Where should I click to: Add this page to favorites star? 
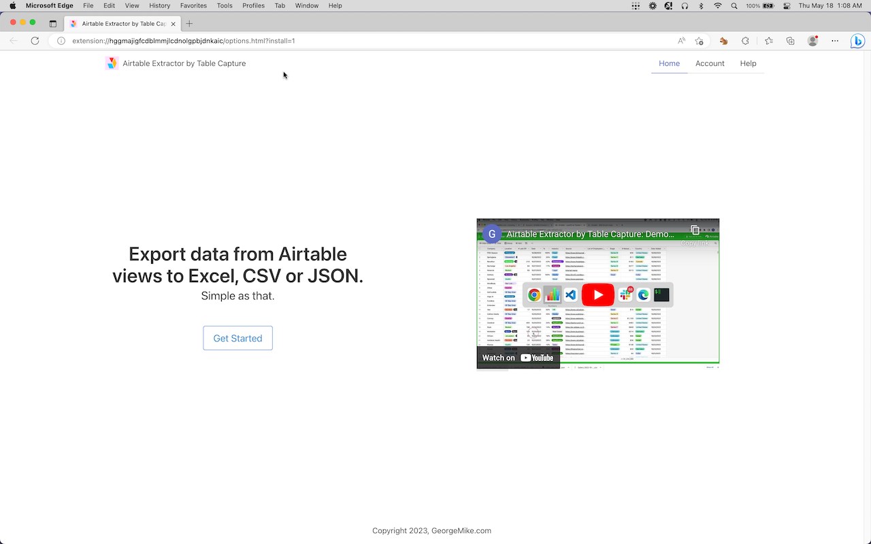coord(699,41)
